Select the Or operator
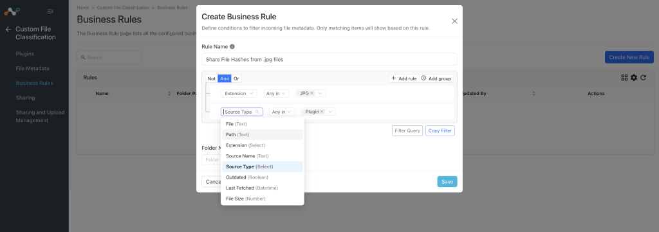 (236, 78)
